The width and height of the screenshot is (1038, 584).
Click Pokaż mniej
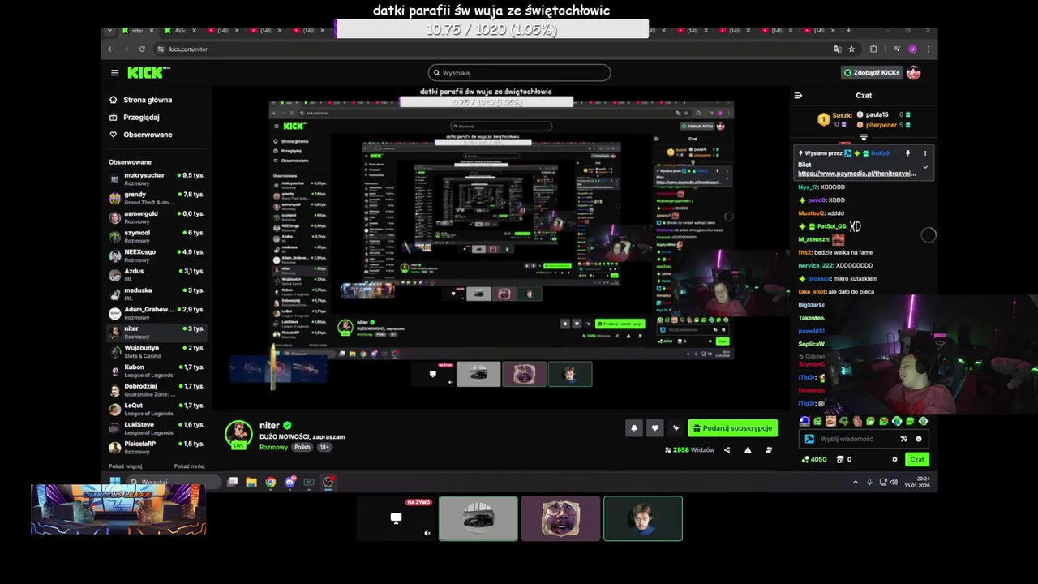(x=189, y=466)
